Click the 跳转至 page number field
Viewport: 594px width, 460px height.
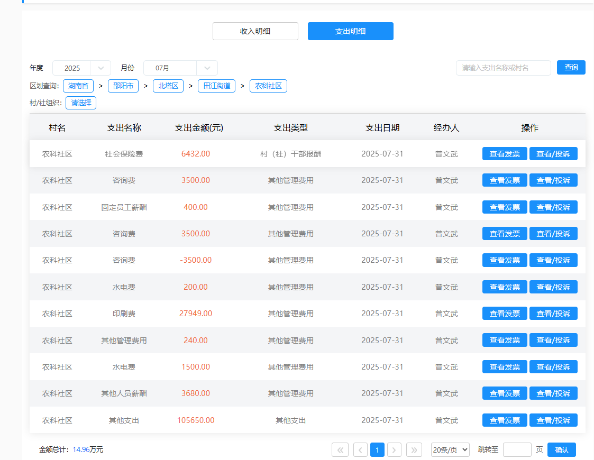click(517, 450)
